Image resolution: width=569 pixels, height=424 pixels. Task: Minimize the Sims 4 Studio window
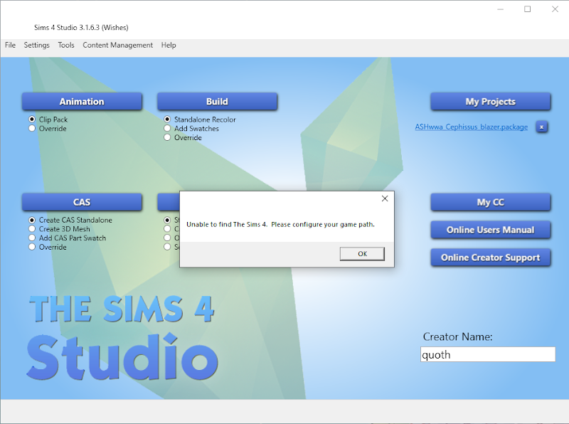501,9
